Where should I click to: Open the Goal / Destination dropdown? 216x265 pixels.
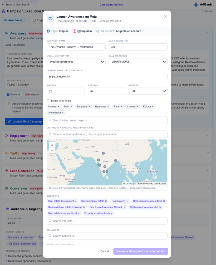76,62
